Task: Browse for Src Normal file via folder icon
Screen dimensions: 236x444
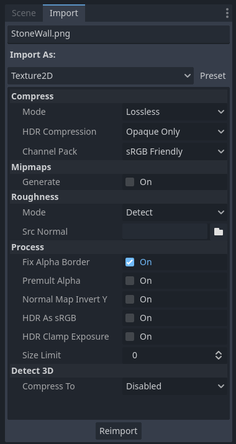Action: pyautogui.click(x=219, y=232)
